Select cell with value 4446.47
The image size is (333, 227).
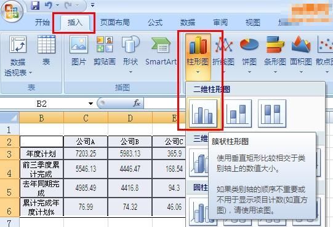130,169
